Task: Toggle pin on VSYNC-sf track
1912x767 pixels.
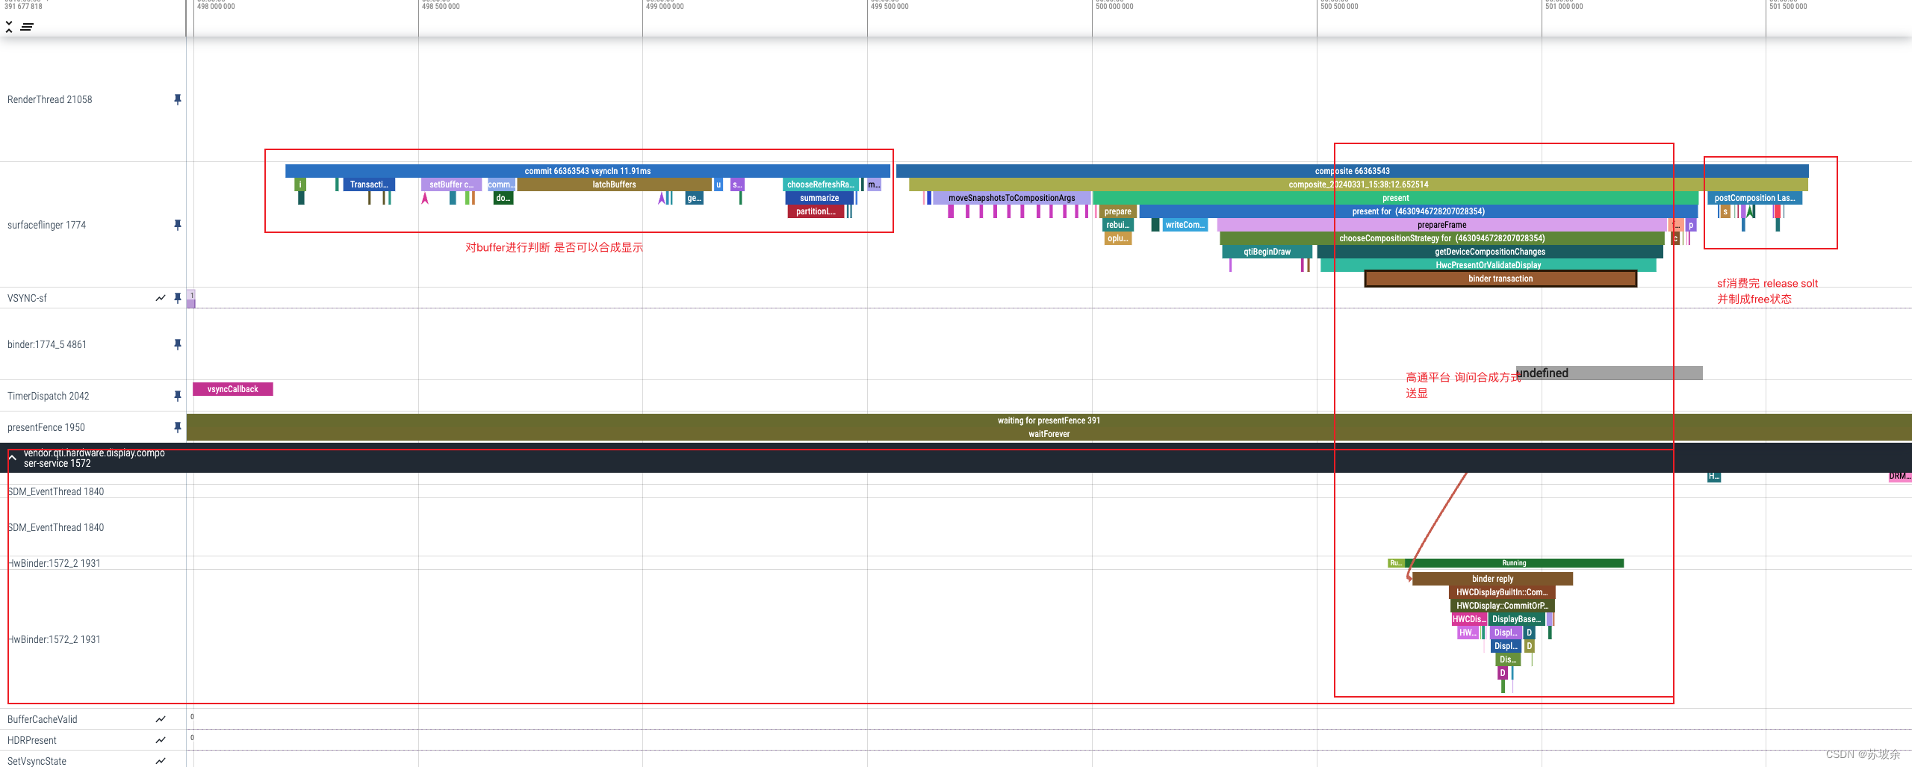Action: (177, 298)
